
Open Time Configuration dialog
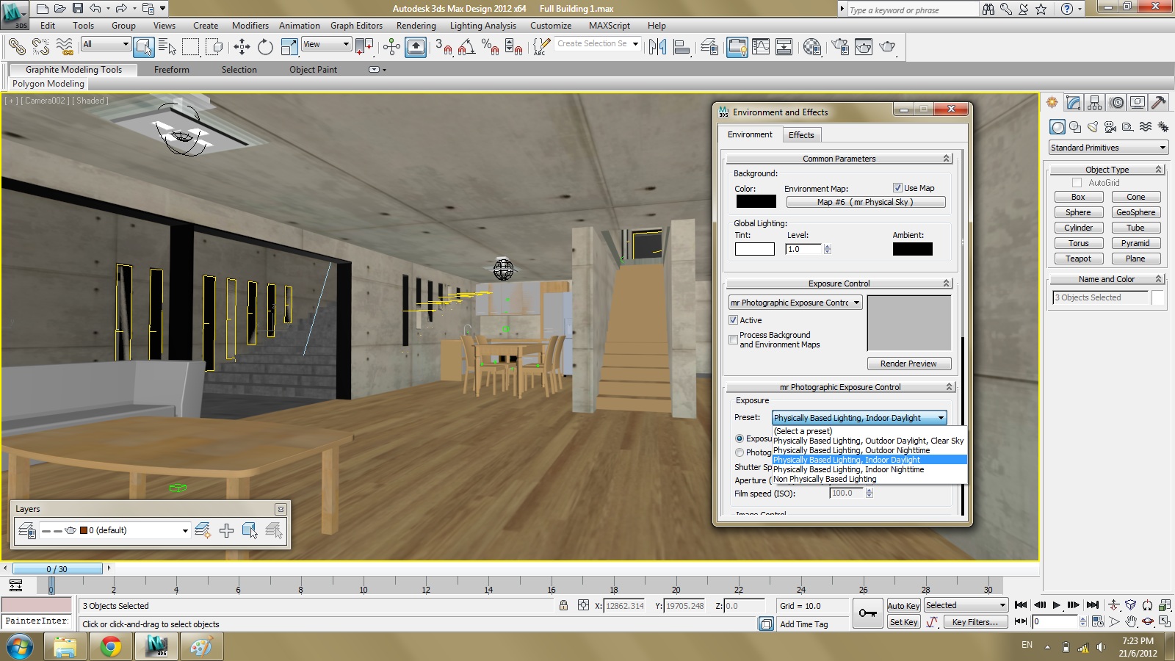coord(1097,621)
